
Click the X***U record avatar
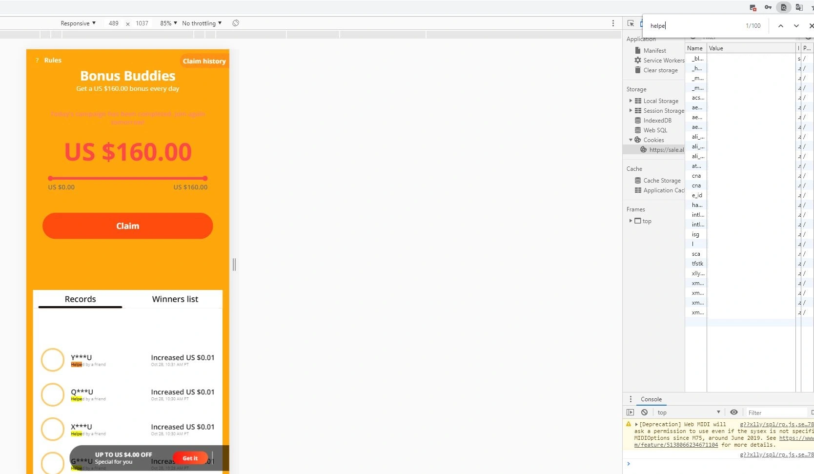[x=53, y=429]
